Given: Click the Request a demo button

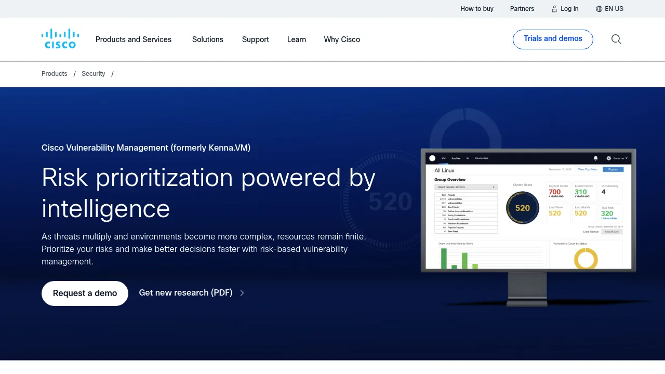Looking at the screenshot, I should (x=85, y=293).
